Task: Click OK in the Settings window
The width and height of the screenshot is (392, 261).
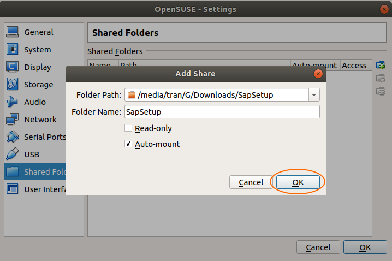Action: 365,247
